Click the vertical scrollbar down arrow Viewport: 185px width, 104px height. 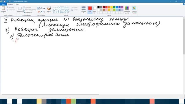(184, 93)
